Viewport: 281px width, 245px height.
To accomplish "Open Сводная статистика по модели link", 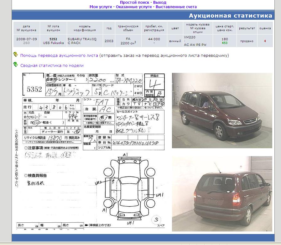I will coord(52,65).
